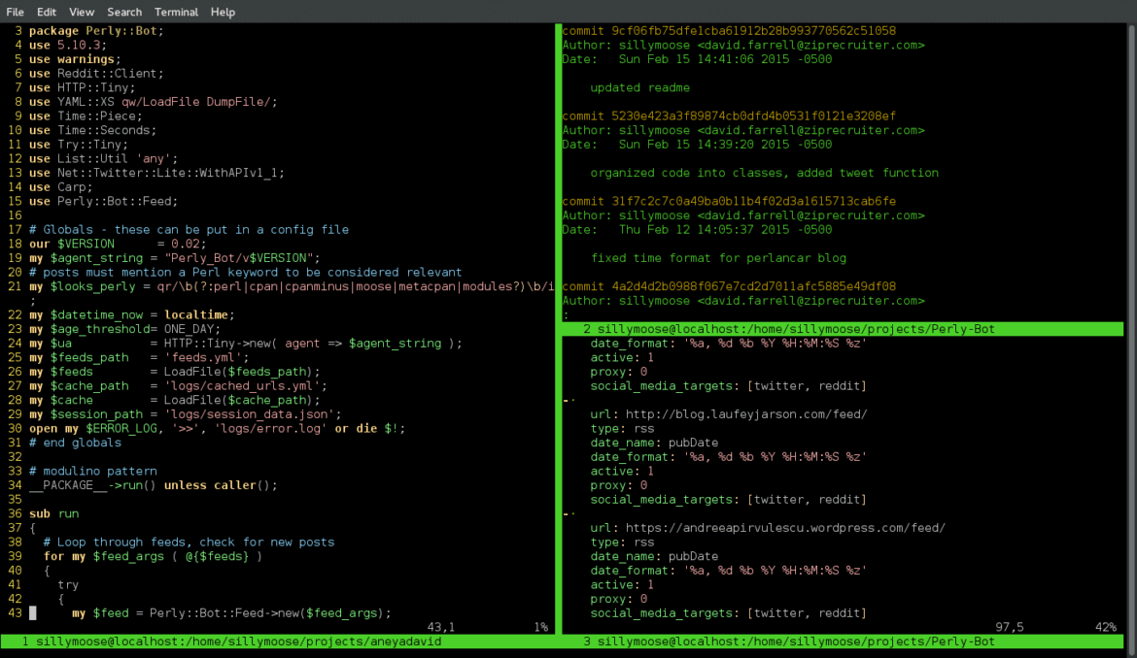Click the 'our $VERSION' declaration line
This screenshot has height=658, width=1137.
[117, 244]
